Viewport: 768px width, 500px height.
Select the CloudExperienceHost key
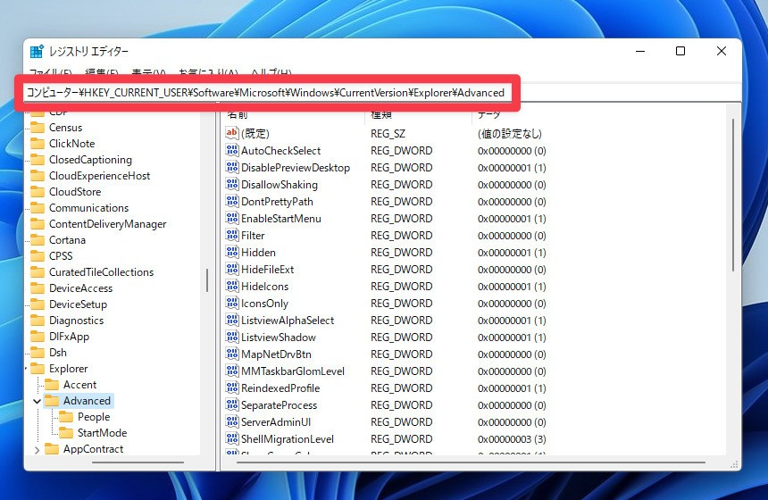(x=99, y=176)
